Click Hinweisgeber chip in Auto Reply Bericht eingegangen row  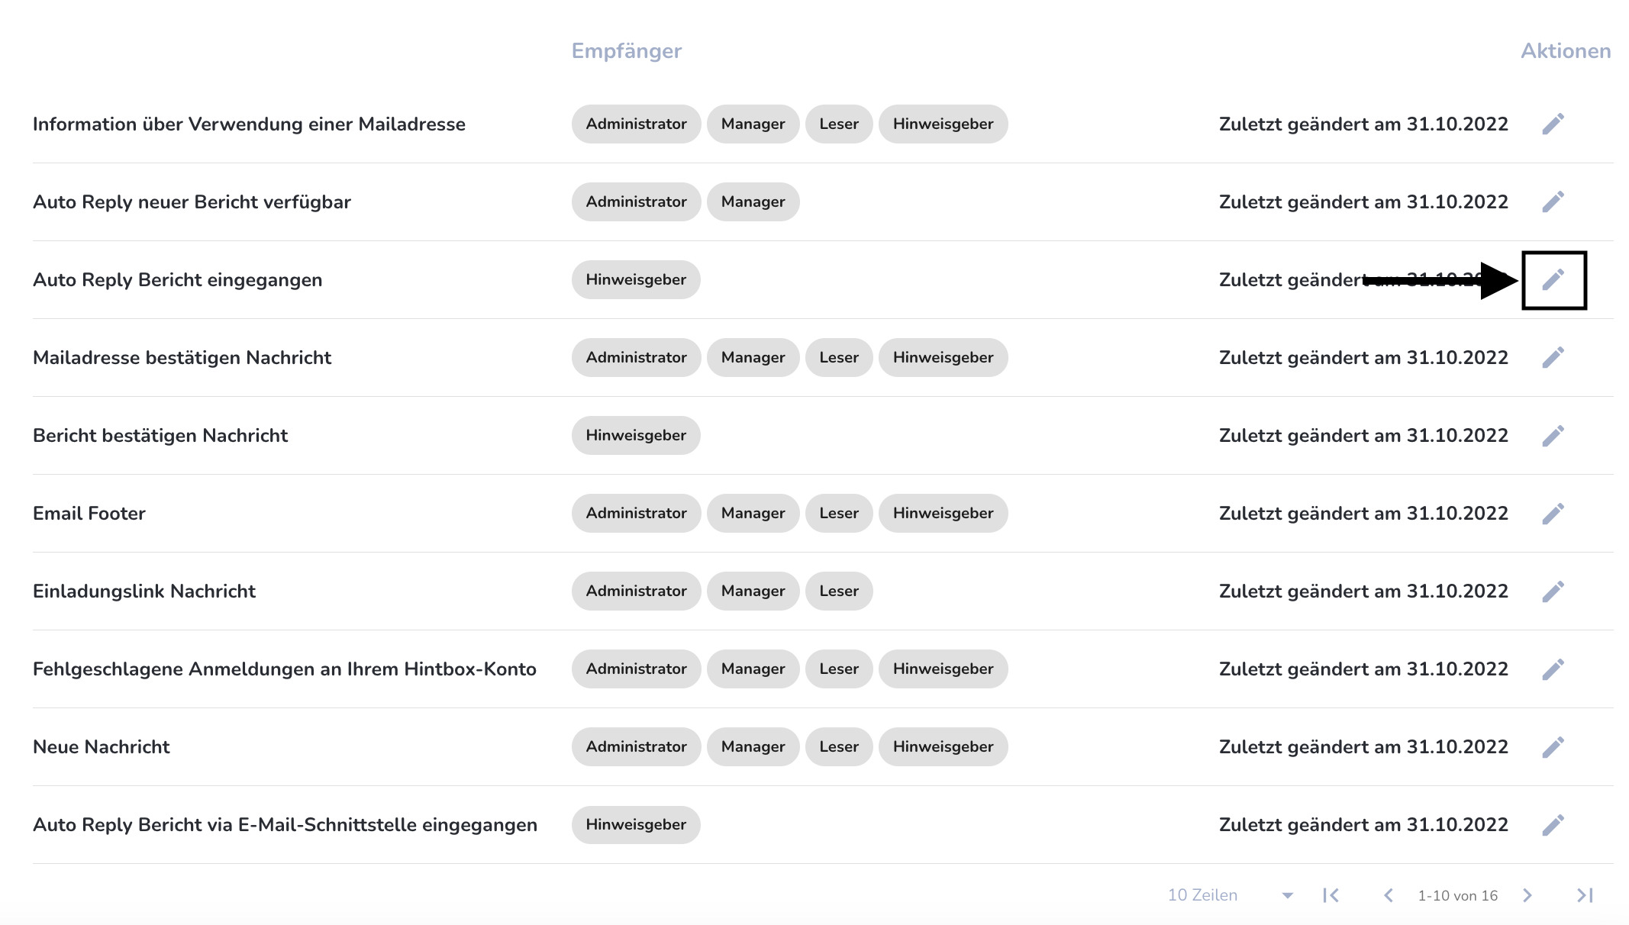click(x=636, y=279)
